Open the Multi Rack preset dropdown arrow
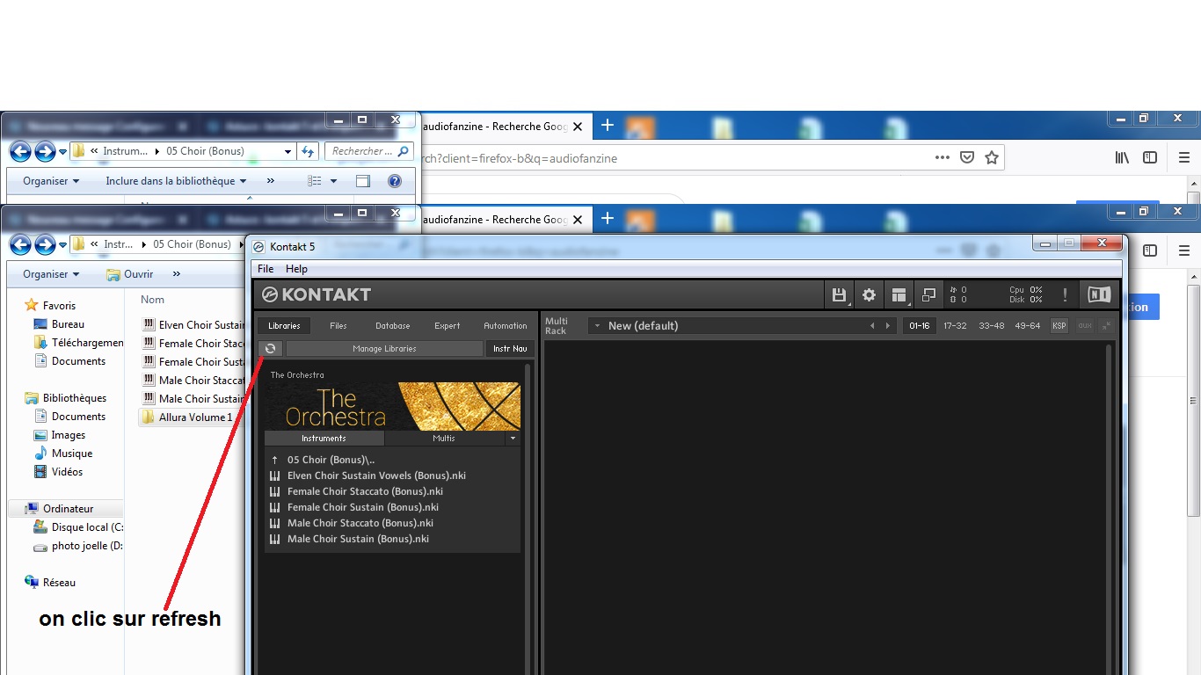The image size is (1201, 675). tap(597, 326)
